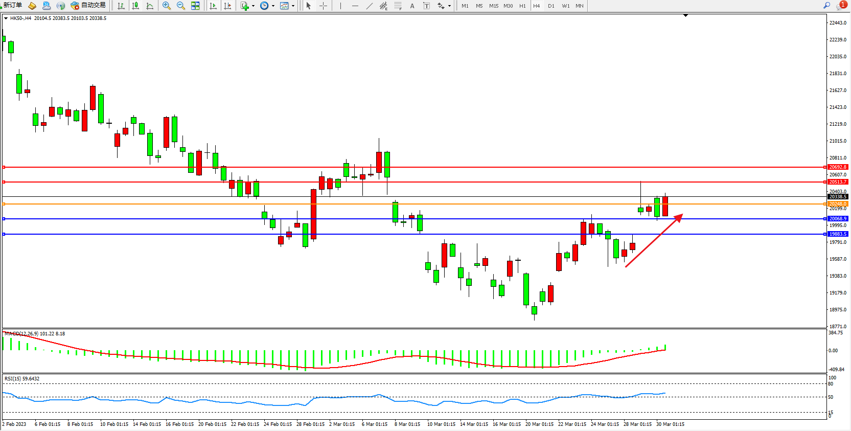851x431 pixels.
Task: Toggle the AutoTrading (自动交易) button
Action: (x=88, y=5)
